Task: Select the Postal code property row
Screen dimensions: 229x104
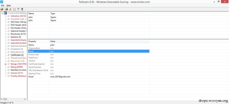Action: coord(88,54)
